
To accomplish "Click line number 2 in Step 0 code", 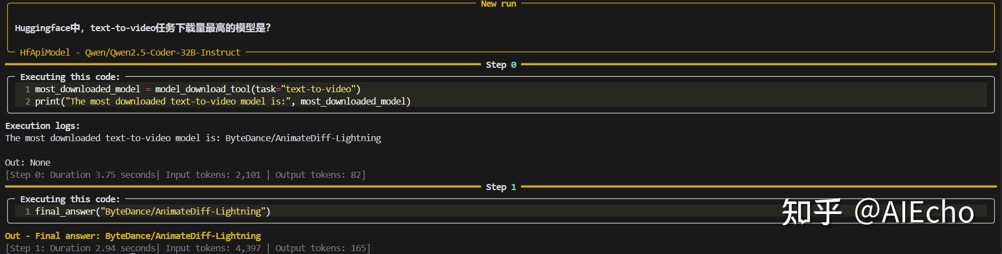I will point(27,101).
